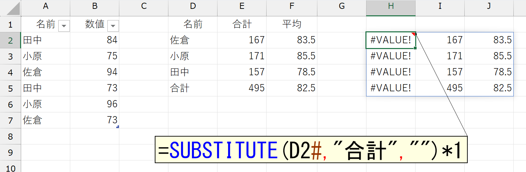
Task: Select cell D5 labeled 合計
Action: tap(193, 88)
